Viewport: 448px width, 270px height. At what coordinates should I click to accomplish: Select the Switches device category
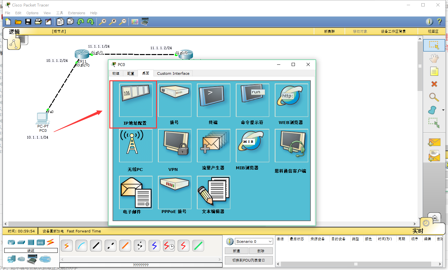coord(21,242)
